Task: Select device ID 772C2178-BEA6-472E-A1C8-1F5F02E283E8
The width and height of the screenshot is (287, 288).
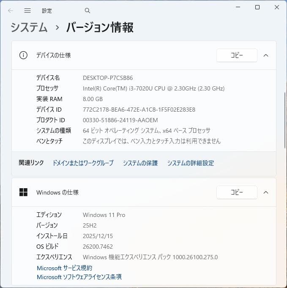Action: tap(139, 110)
